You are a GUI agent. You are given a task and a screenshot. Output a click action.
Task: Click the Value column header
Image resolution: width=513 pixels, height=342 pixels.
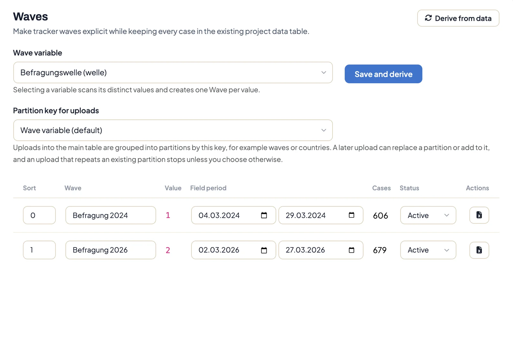point(173,188)
